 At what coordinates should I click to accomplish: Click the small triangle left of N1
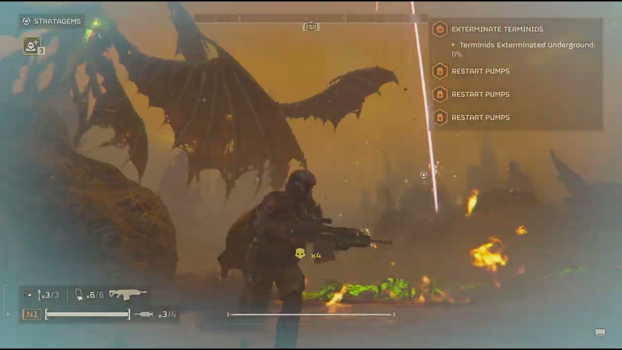8,315
